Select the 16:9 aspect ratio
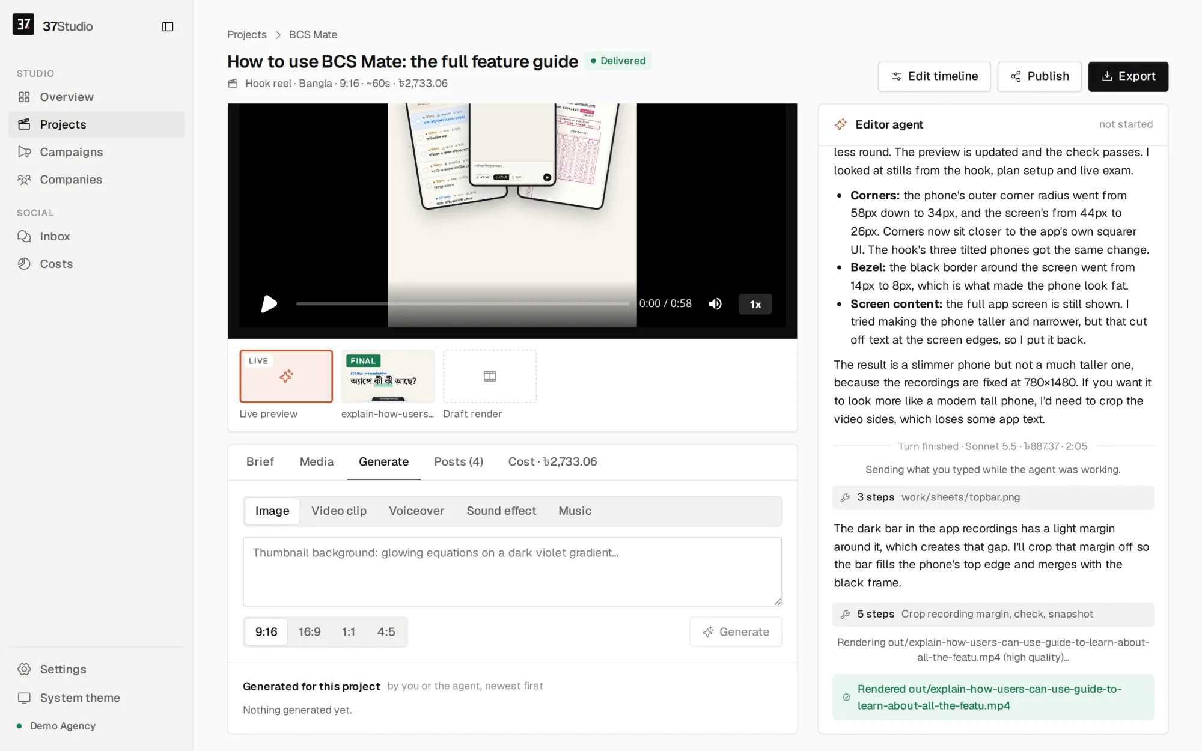Screen dimensions: 1202x751 coord(310,632)
